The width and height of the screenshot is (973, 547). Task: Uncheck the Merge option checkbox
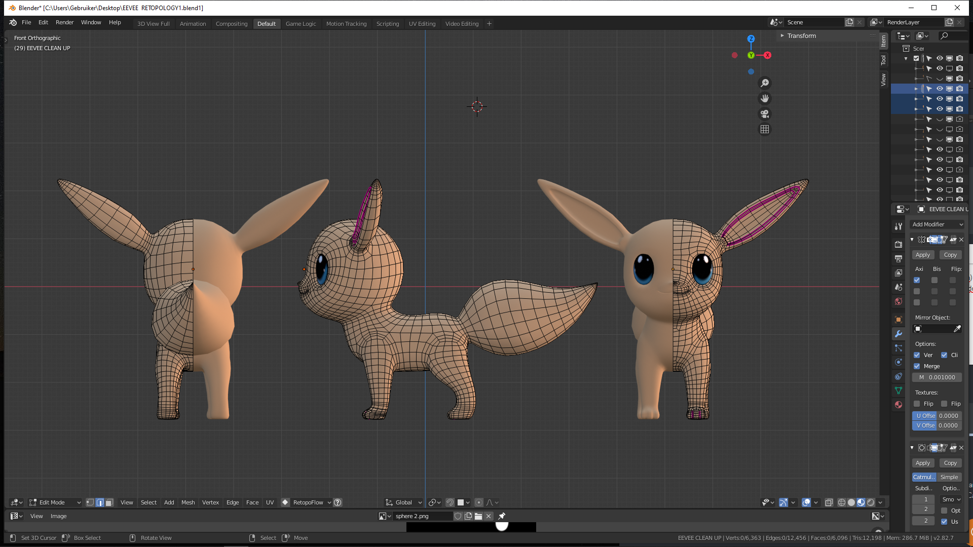click(x=917, y=366)
